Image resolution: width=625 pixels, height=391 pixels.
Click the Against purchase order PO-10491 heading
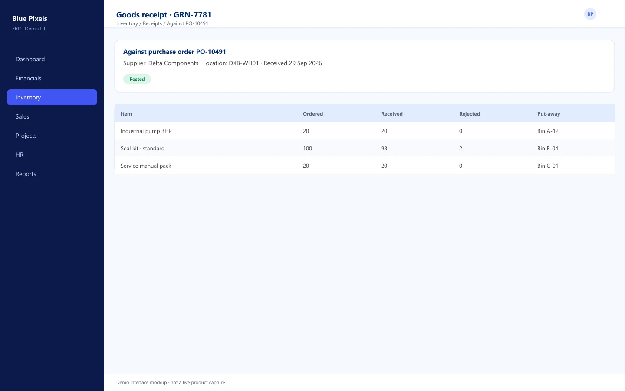[x=174, y=52]
